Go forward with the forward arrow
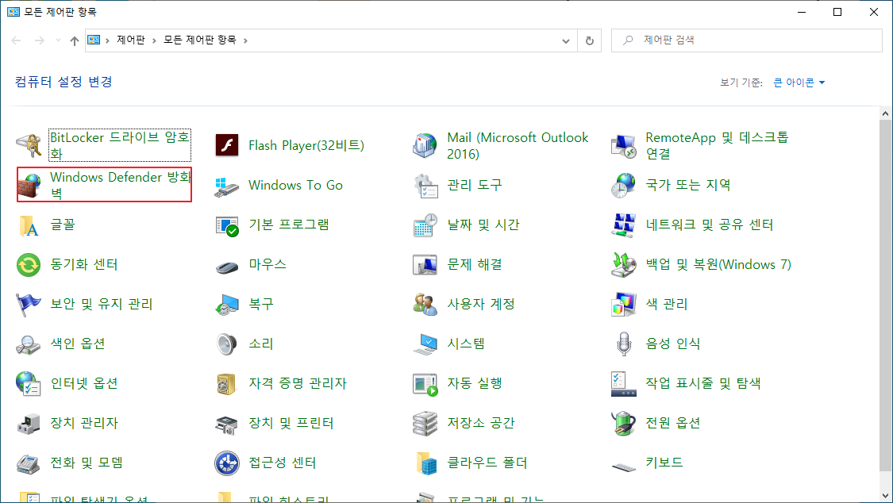 tap(40, 40)
